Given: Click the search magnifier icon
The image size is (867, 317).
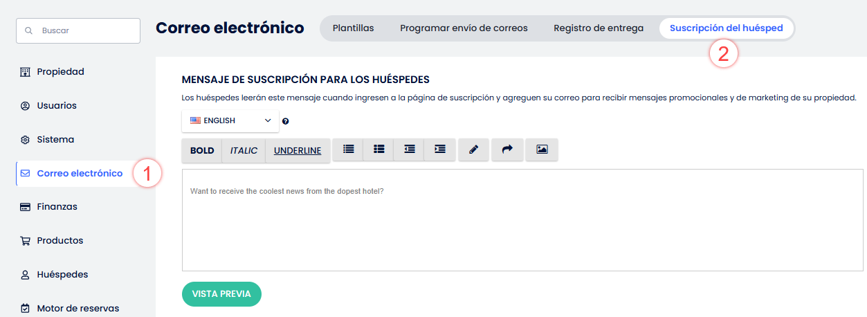Looking at the screenshot, I should 28,30.
